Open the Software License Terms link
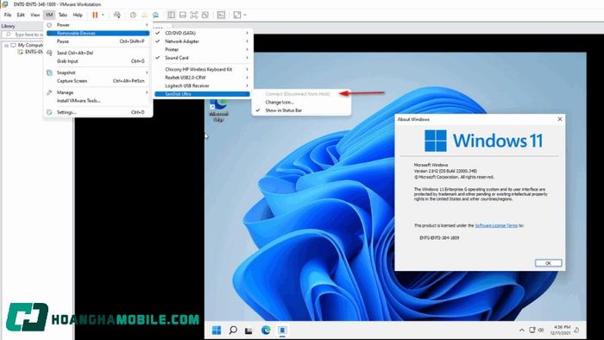The width and height of the screenshot is (604, 340). [x=496, y=225]
